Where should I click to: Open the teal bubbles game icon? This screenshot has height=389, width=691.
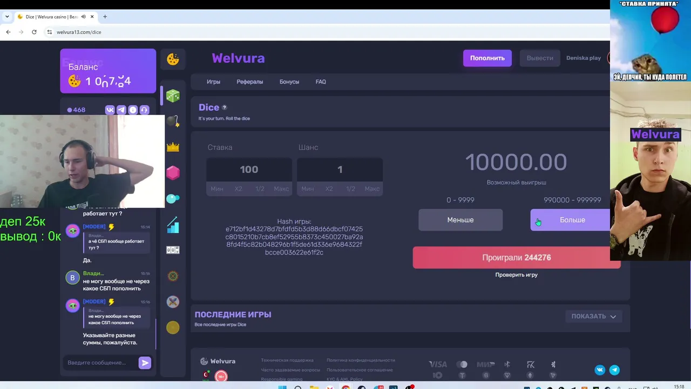click(x=173, y=198)
